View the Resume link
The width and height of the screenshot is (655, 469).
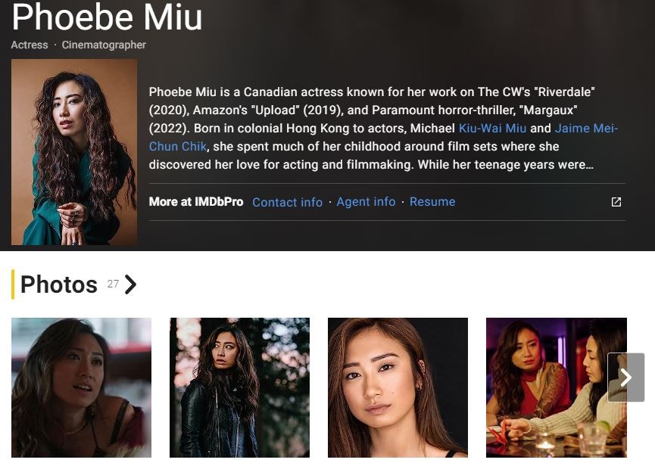(x=432, y=201)
